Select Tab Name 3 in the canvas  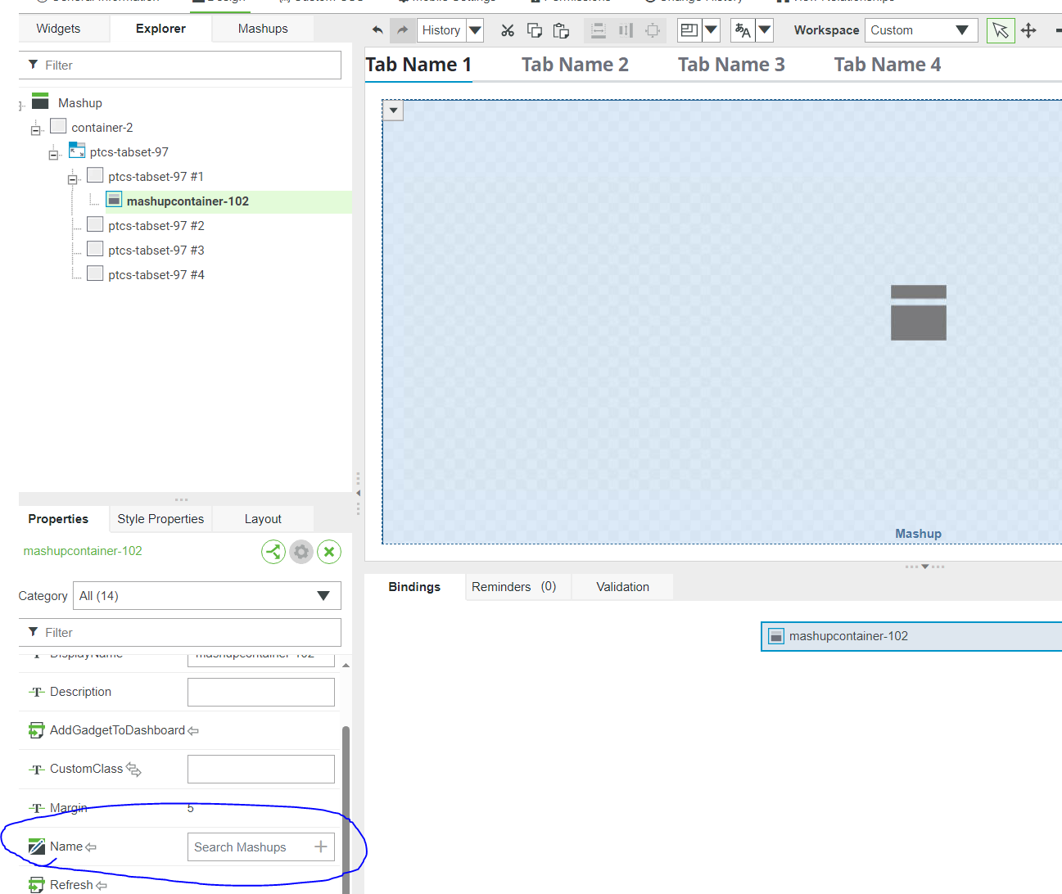[730, 64]
